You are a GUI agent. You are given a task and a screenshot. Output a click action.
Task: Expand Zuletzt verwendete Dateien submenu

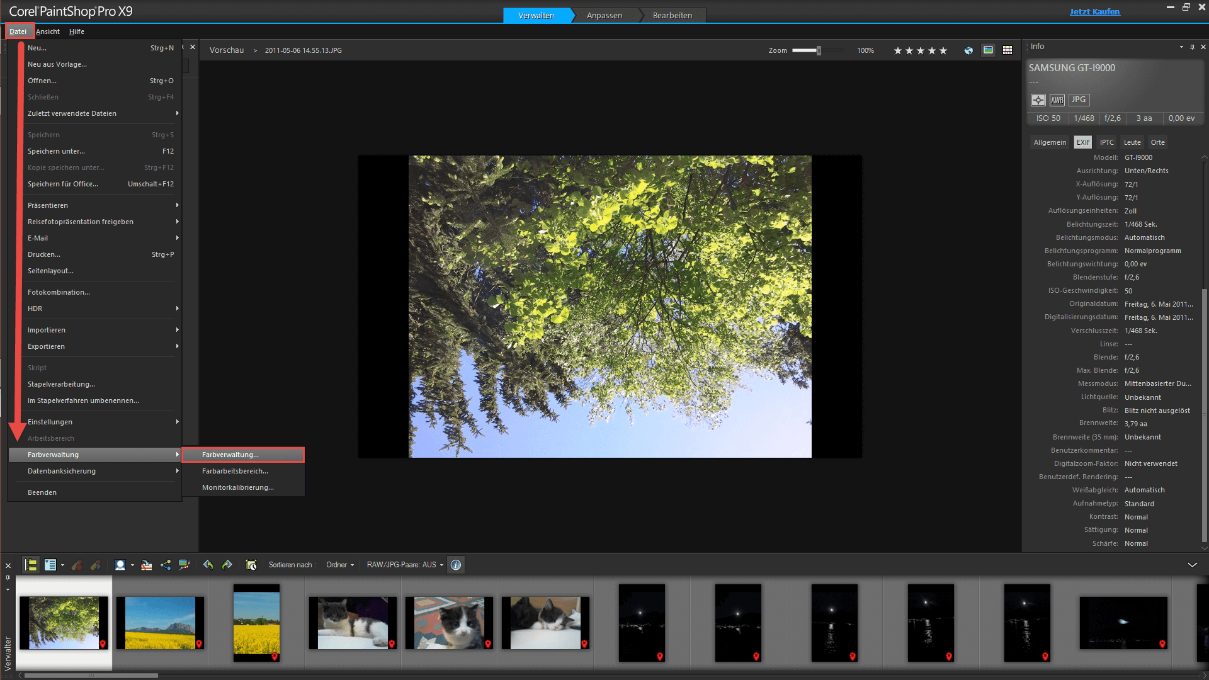tap(94, 113)
